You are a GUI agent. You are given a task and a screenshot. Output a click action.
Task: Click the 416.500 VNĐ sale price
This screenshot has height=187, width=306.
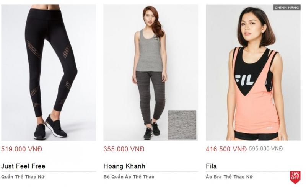pyautogui.click(x=226, y=149)
